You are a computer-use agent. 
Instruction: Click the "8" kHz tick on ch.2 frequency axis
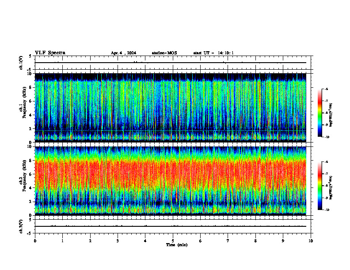click(30, 161)
